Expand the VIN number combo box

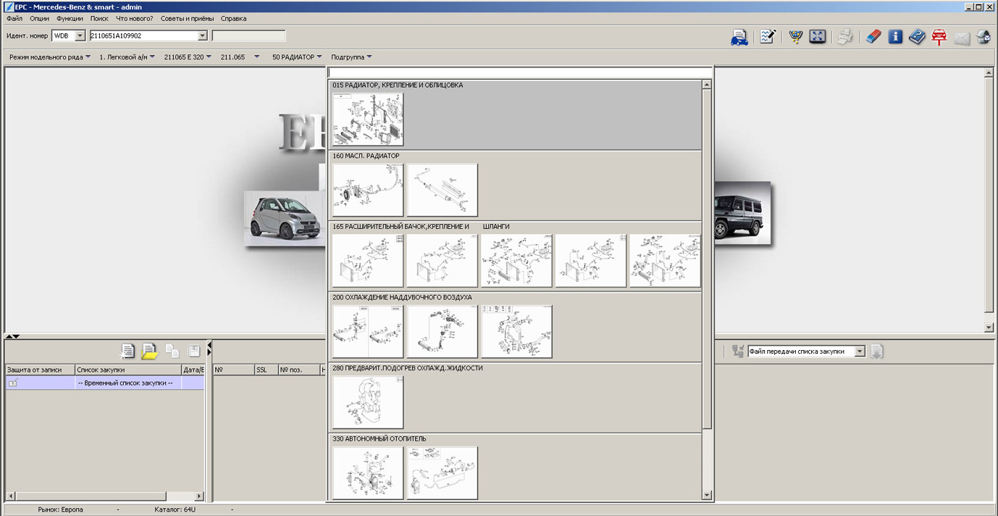tap(202, 36)
